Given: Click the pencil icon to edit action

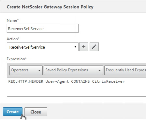Looking at the screenshot, I should (94, 47).
